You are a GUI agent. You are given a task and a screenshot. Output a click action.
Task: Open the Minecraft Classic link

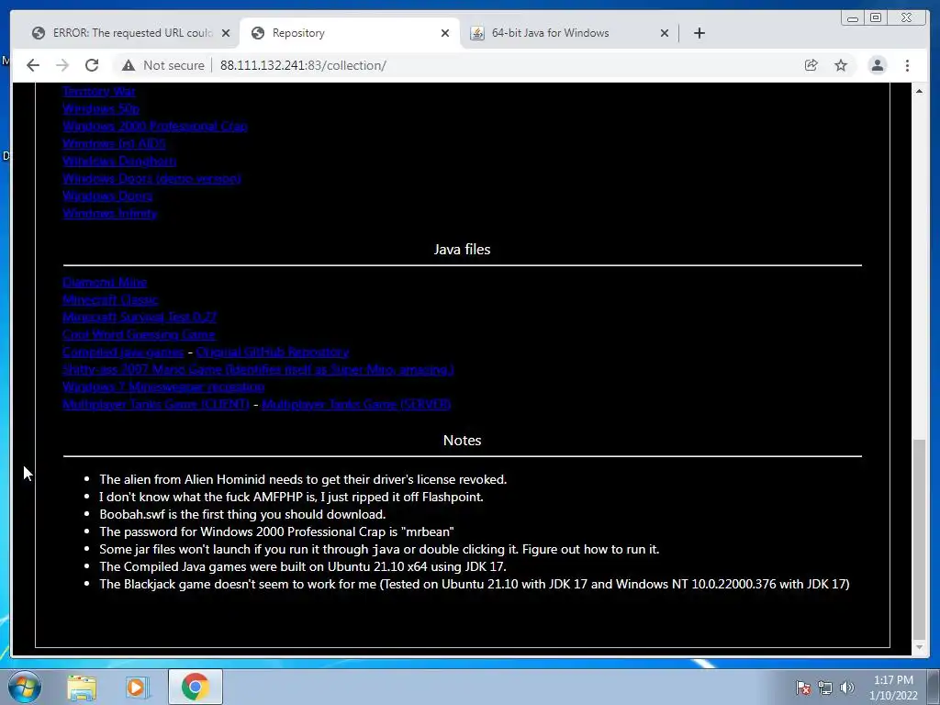110,299
